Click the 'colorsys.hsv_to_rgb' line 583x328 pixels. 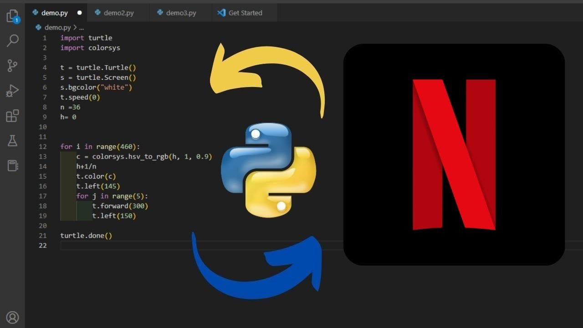(x=144, y=157)
